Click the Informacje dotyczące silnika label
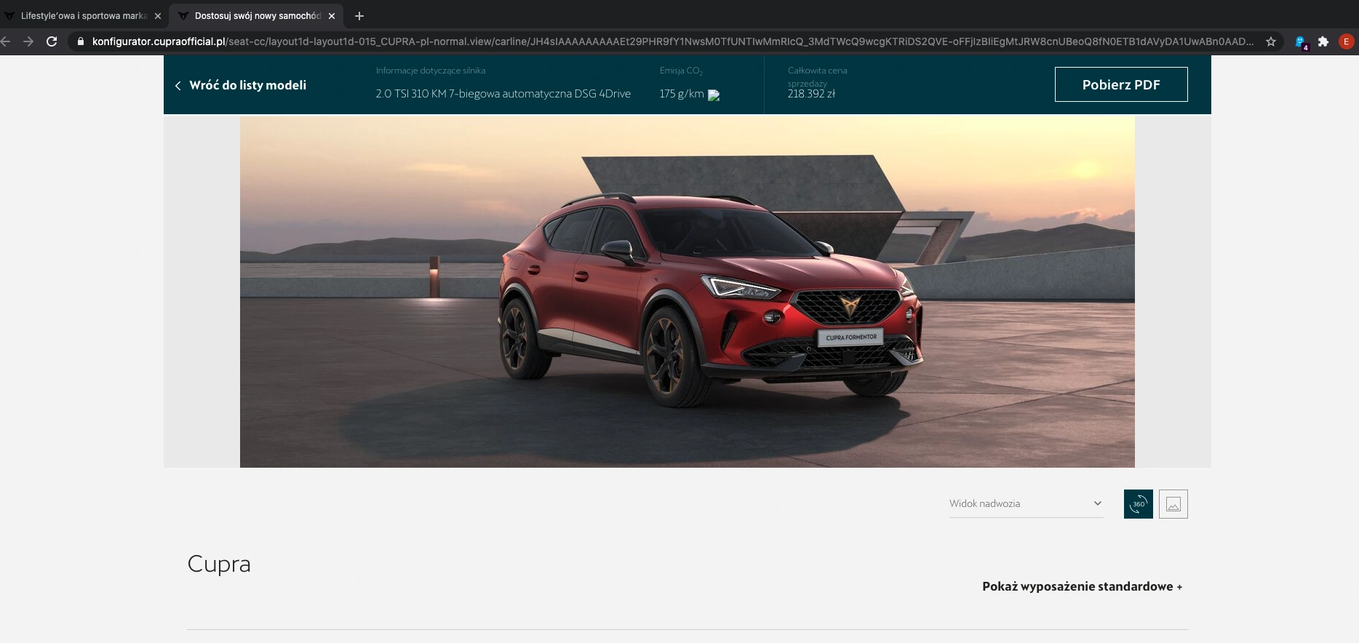 point(431,71)
